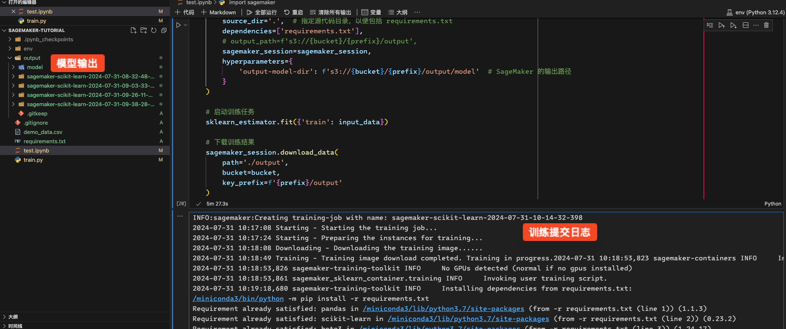The height and width of the screenshot is (329, 786).
Task: Add a new Markdown cell
Action: [218, 12]
